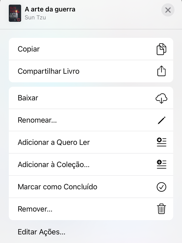
Task: Choose Renomear… from the list
Action: pyautogui.click(x=91, y=120)
